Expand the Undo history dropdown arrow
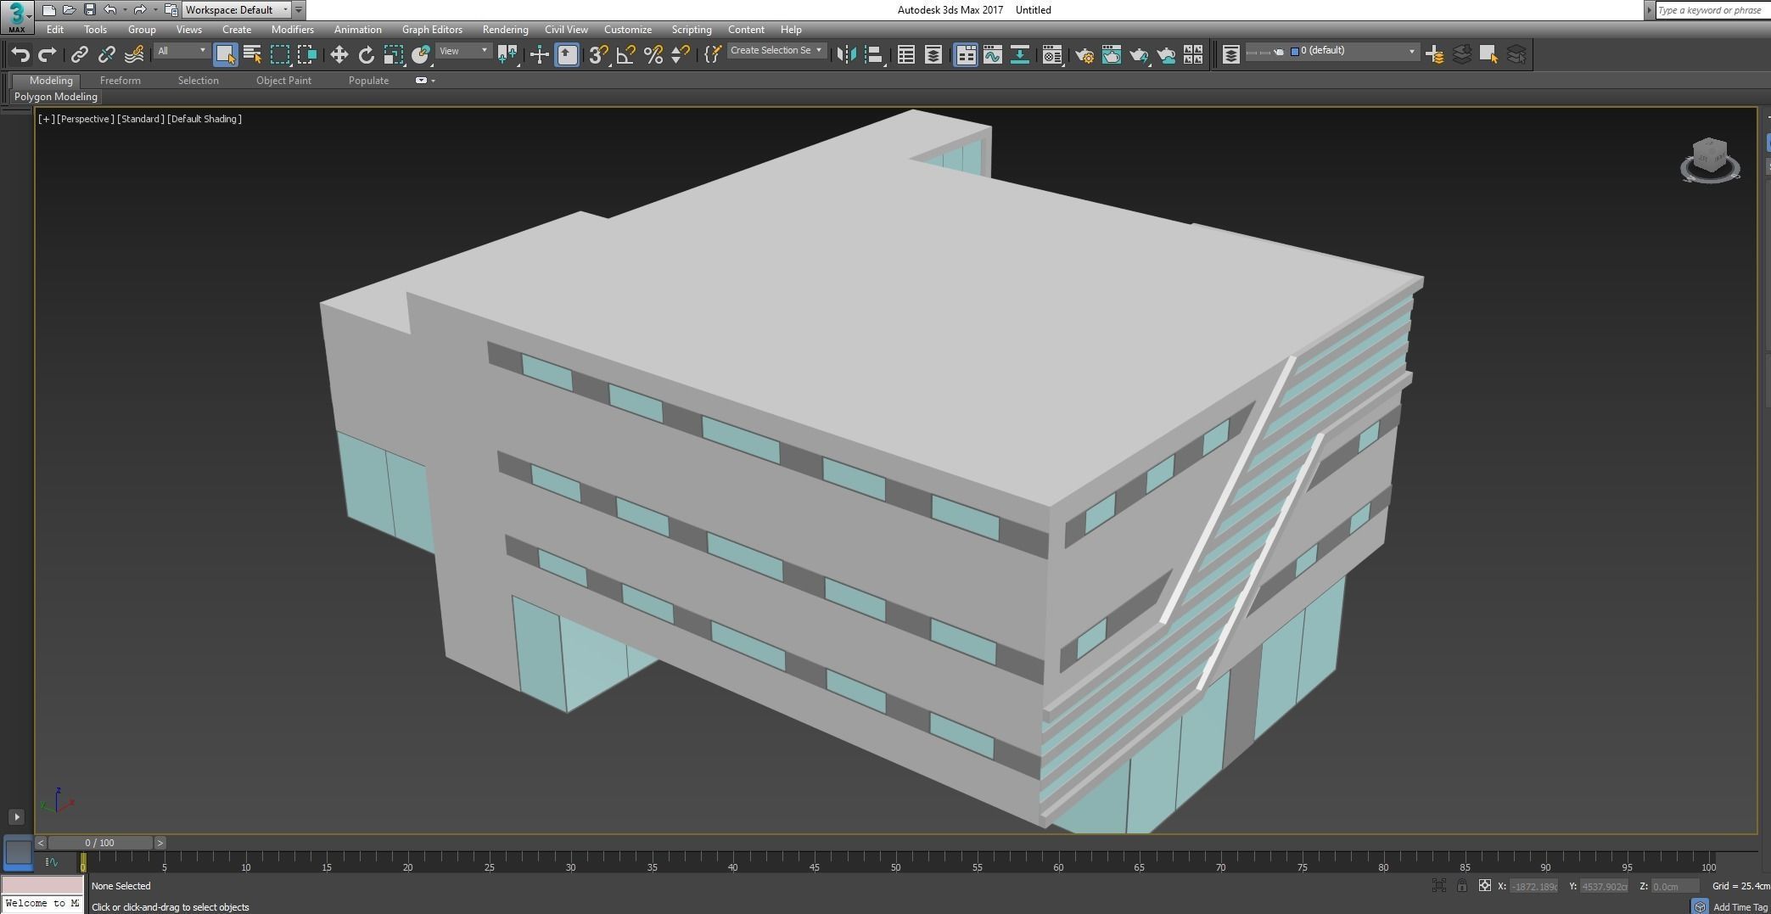This screenshot has height=914, width=1771. pyautogui.click(x=124, y=10)
